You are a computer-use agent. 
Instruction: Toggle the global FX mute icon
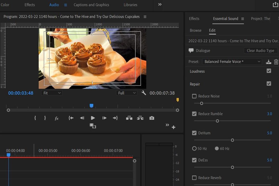[57, 118]
